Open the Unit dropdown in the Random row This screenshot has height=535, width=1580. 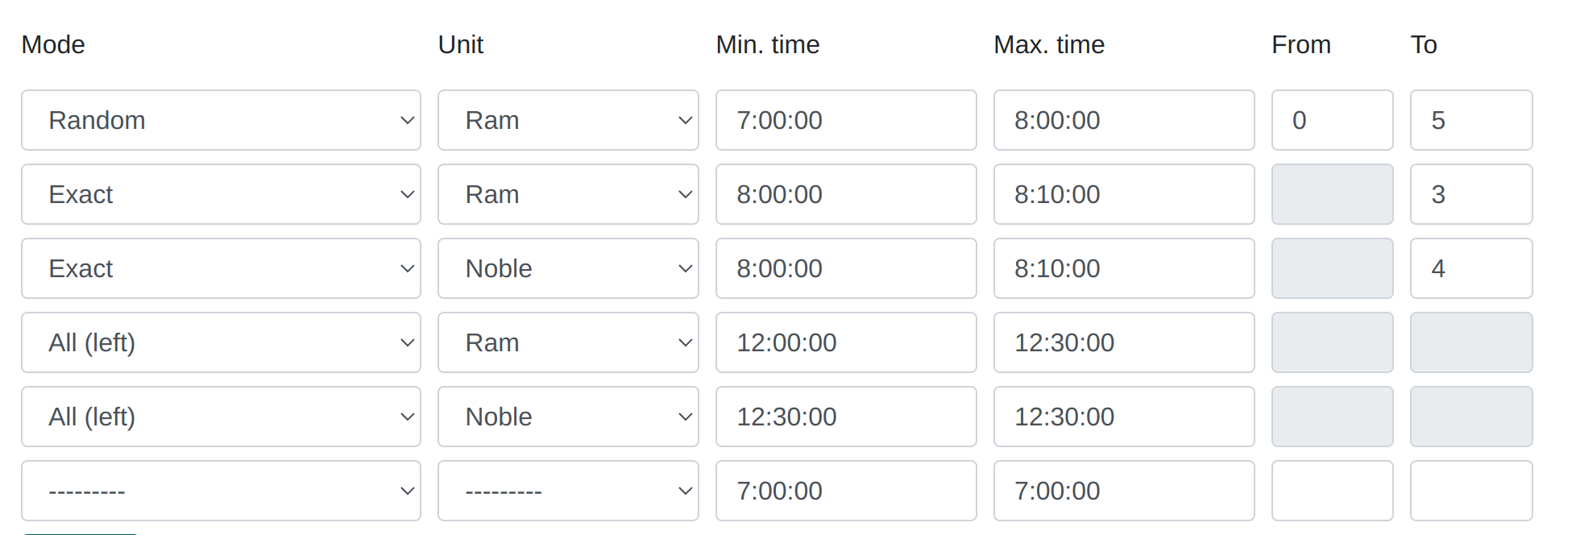pyautogui.click(x=568, y=120)
